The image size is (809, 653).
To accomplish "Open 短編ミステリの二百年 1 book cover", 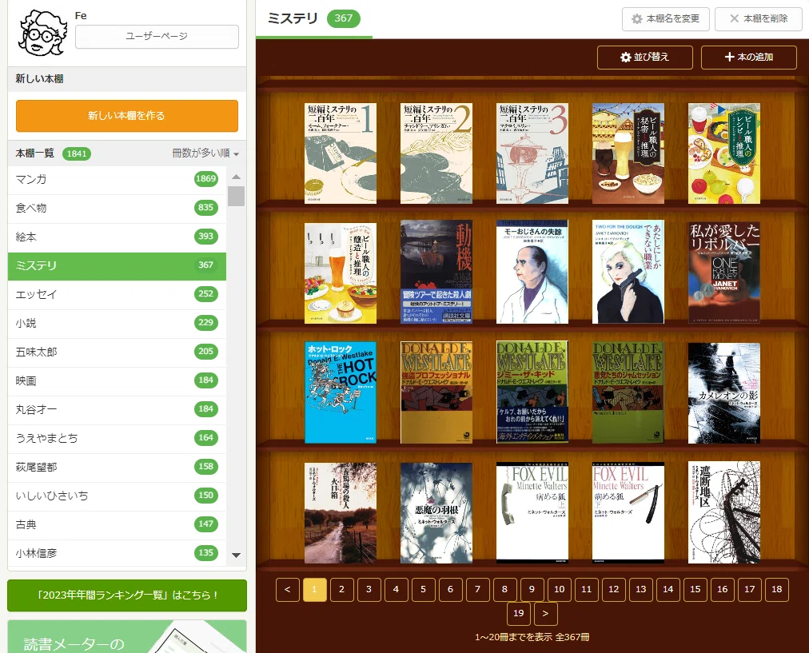I will point(341,153).
